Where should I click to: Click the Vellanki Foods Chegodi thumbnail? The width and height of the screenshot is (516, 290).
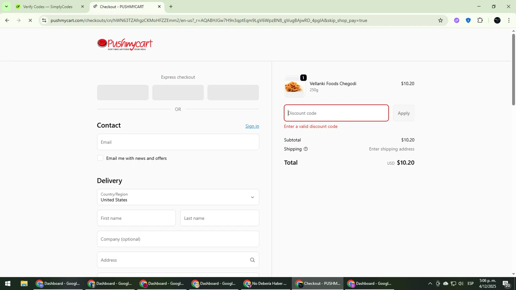click(294, 87)
